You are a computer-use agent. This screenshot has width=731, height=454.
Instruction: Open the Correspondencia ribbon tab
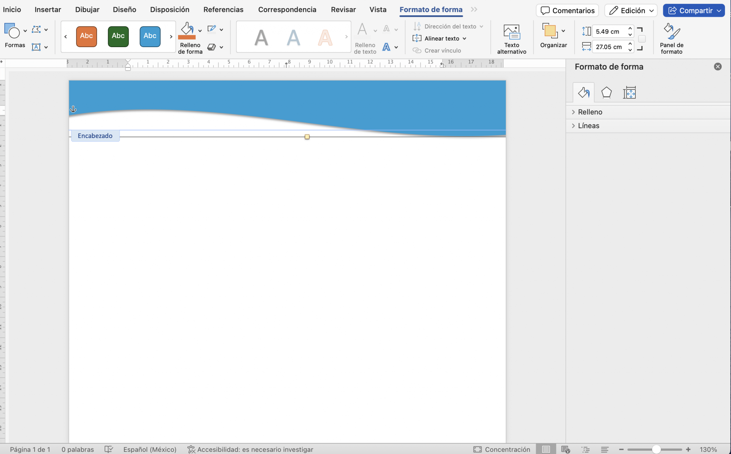tap(287, 9)
